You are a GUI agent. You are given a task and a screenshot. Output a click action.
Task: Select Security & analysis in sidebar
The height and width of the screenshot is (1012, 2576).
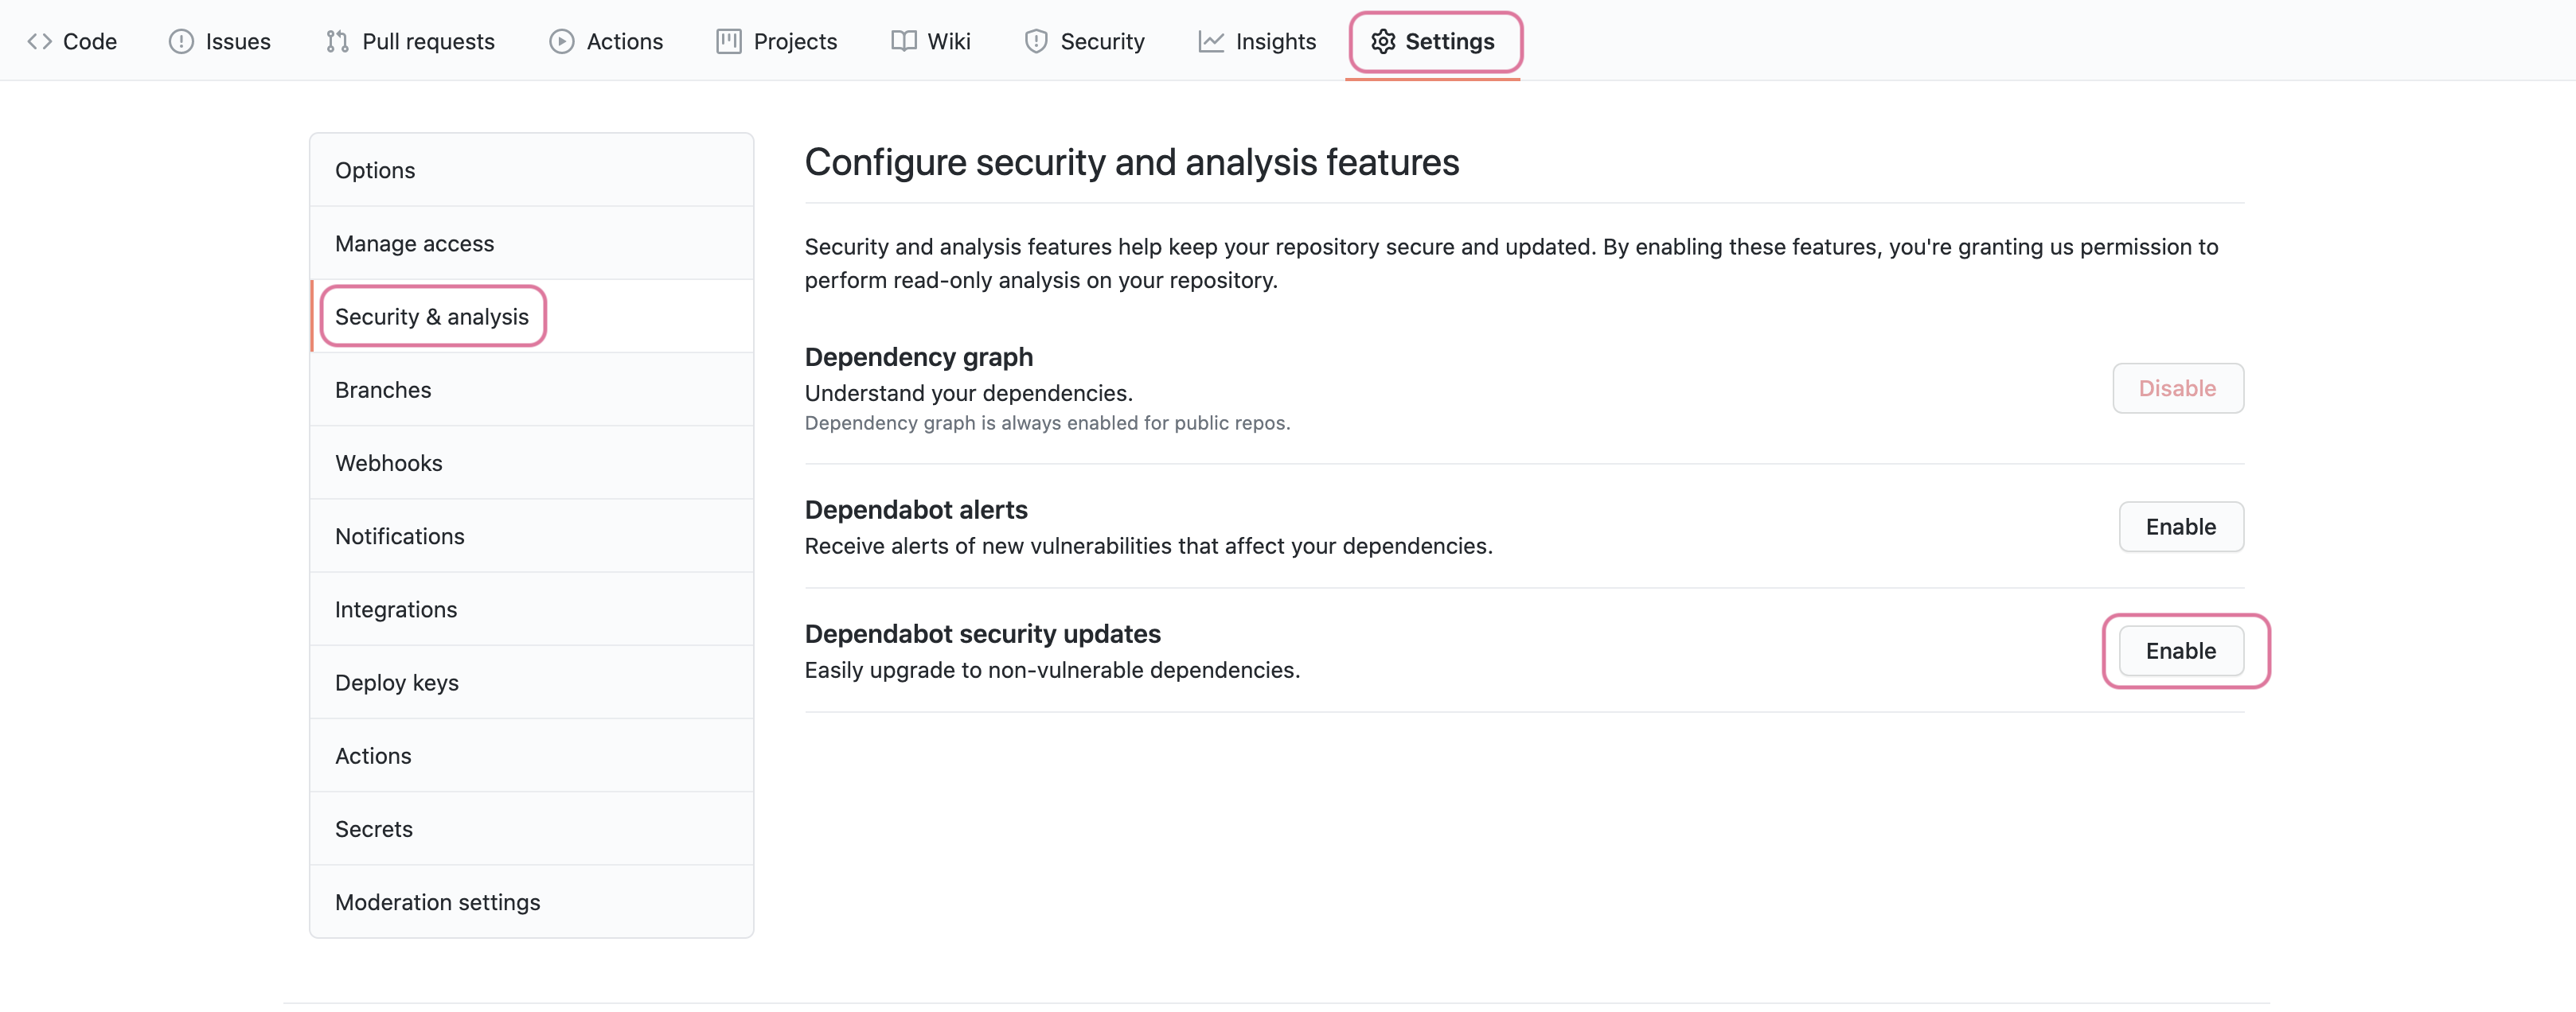[431, 316]
